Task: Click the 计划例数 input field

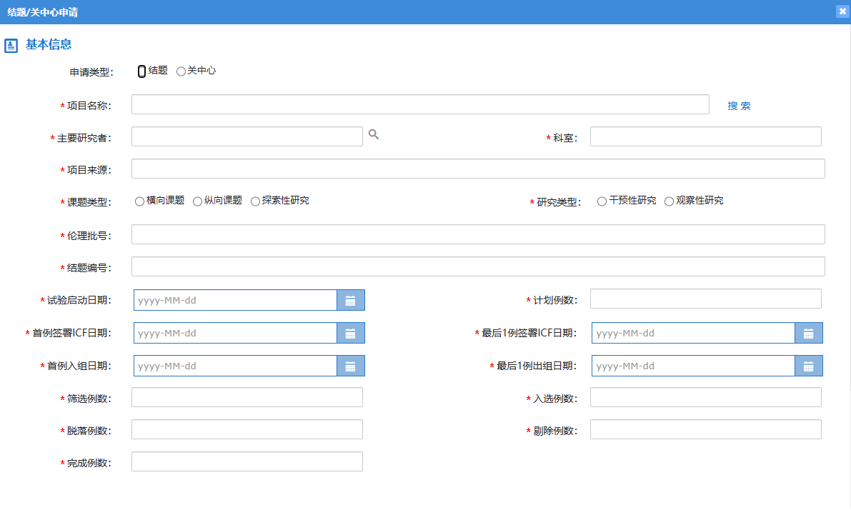Action: click(705, 299)
